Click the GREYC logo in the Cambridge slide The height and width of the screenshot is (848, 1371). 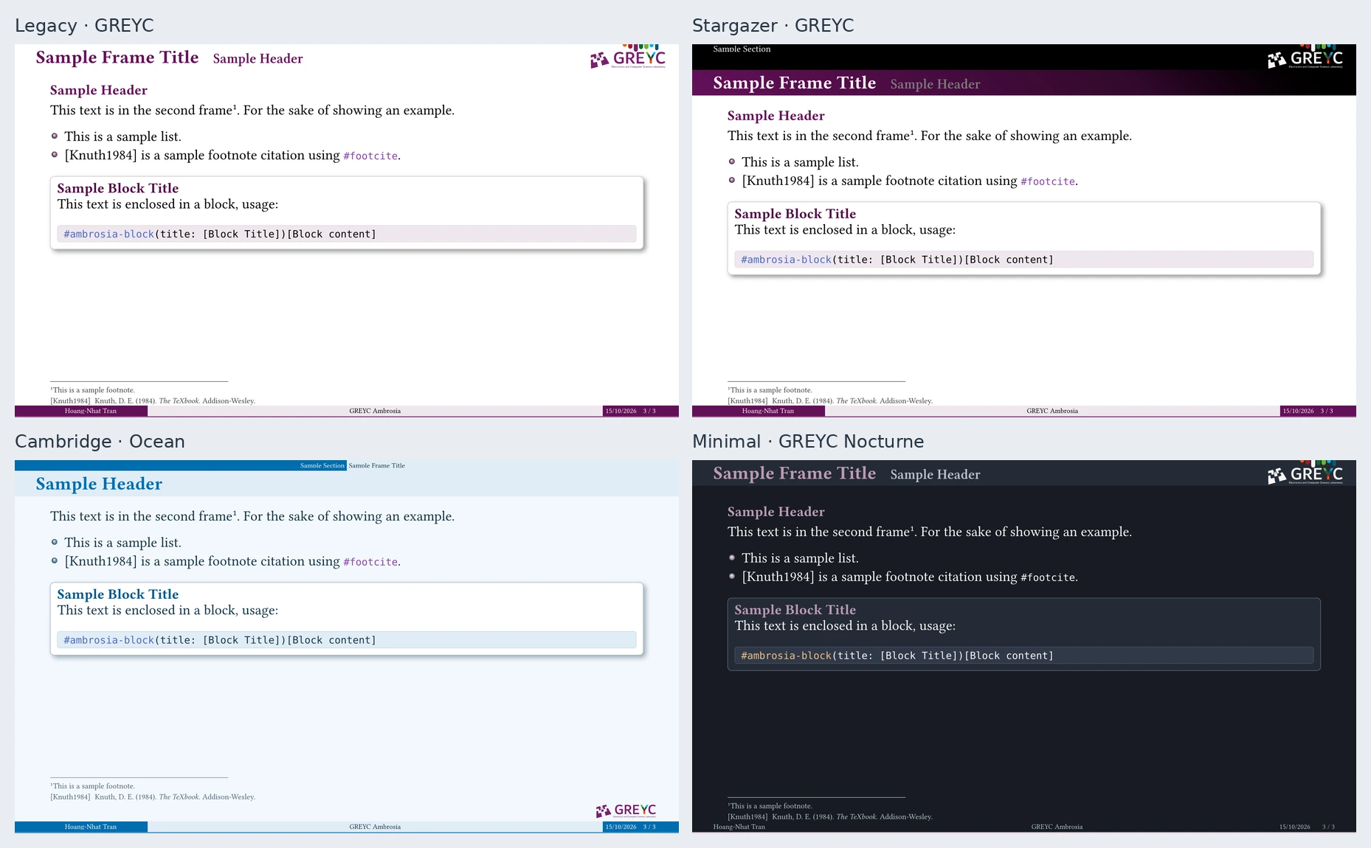tap(626, 810)
